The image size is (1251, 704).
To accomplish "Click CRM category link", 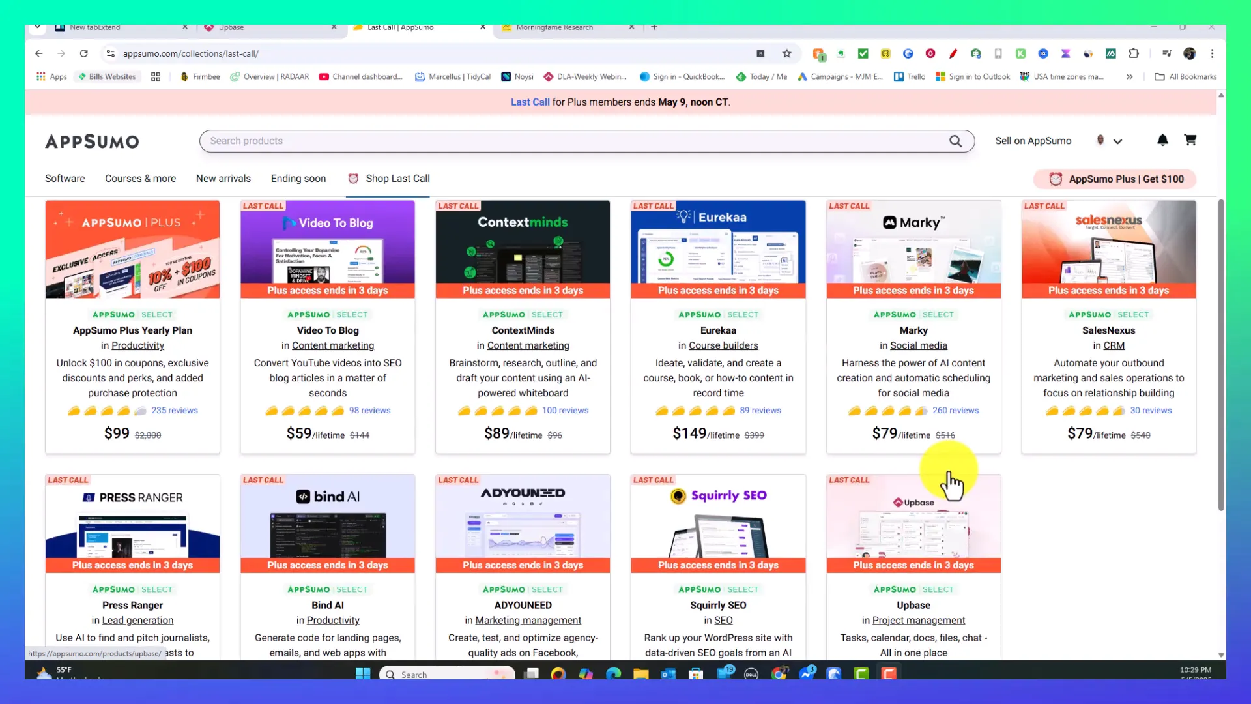I will point(1114,346).
